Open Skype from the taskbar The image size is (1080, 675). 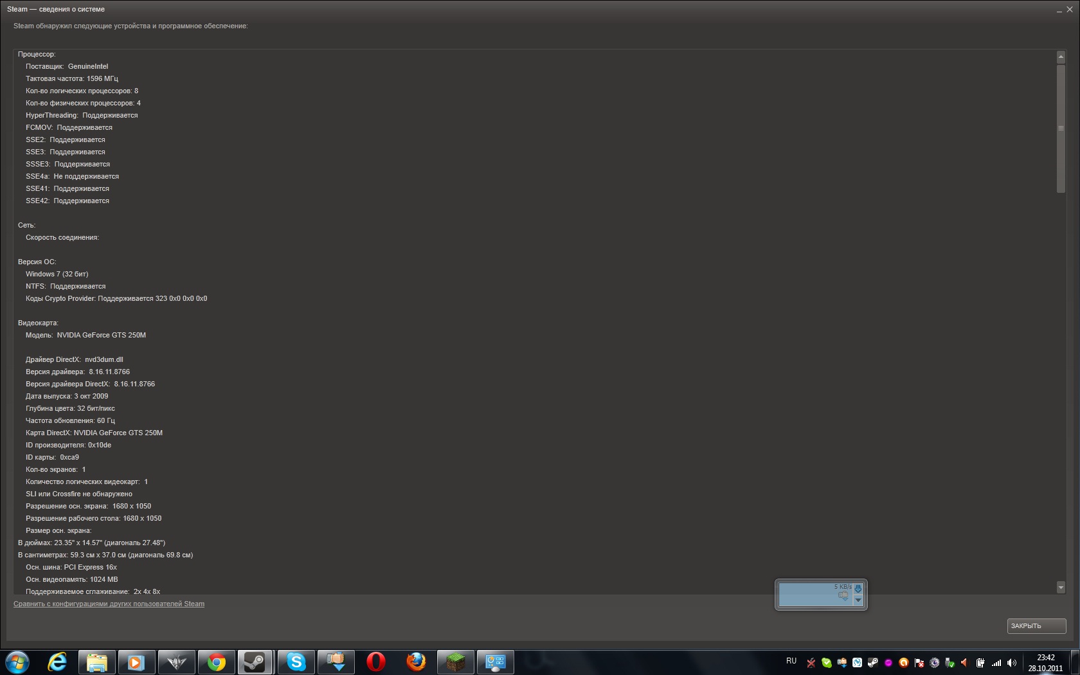tap(296, 662)
